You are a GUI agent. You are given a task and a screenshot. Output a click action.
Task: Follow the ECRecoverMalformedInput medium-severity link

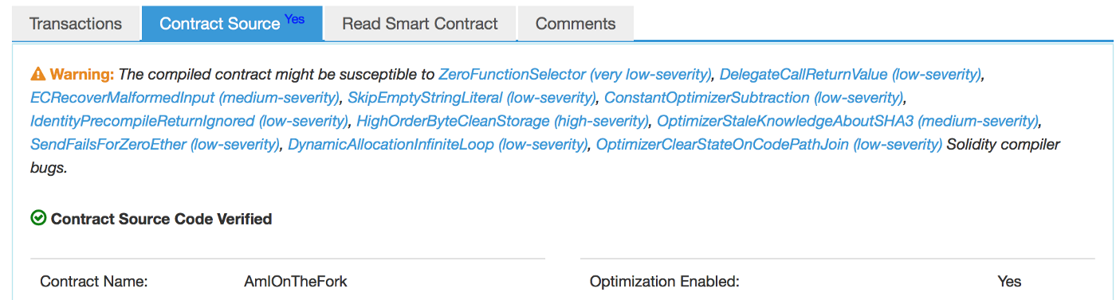pos(185,98)
